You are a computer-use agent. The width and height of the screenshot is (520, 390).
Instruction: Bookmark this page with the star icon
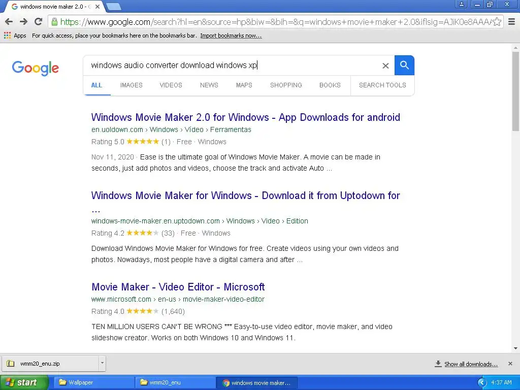point(497,22)
